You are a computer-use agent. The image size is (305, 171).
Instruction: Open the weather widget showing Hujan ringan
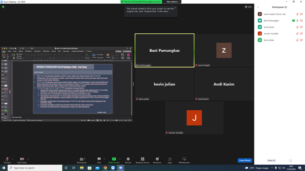[x=257, y=168]
